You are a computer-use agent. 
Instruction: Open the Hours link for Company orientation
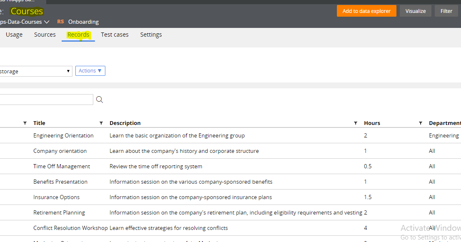click(365, 151)
